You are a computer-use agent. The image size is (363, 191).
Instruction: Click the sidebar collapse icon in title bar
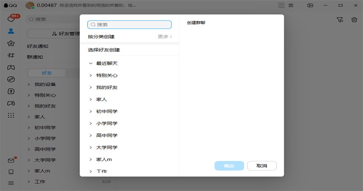point(310,5)
